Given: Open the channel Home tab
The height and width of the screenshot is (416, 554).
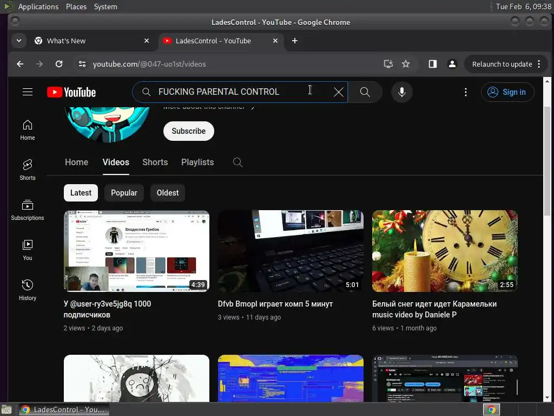Looking at the screenshot, I should (76, 162).
